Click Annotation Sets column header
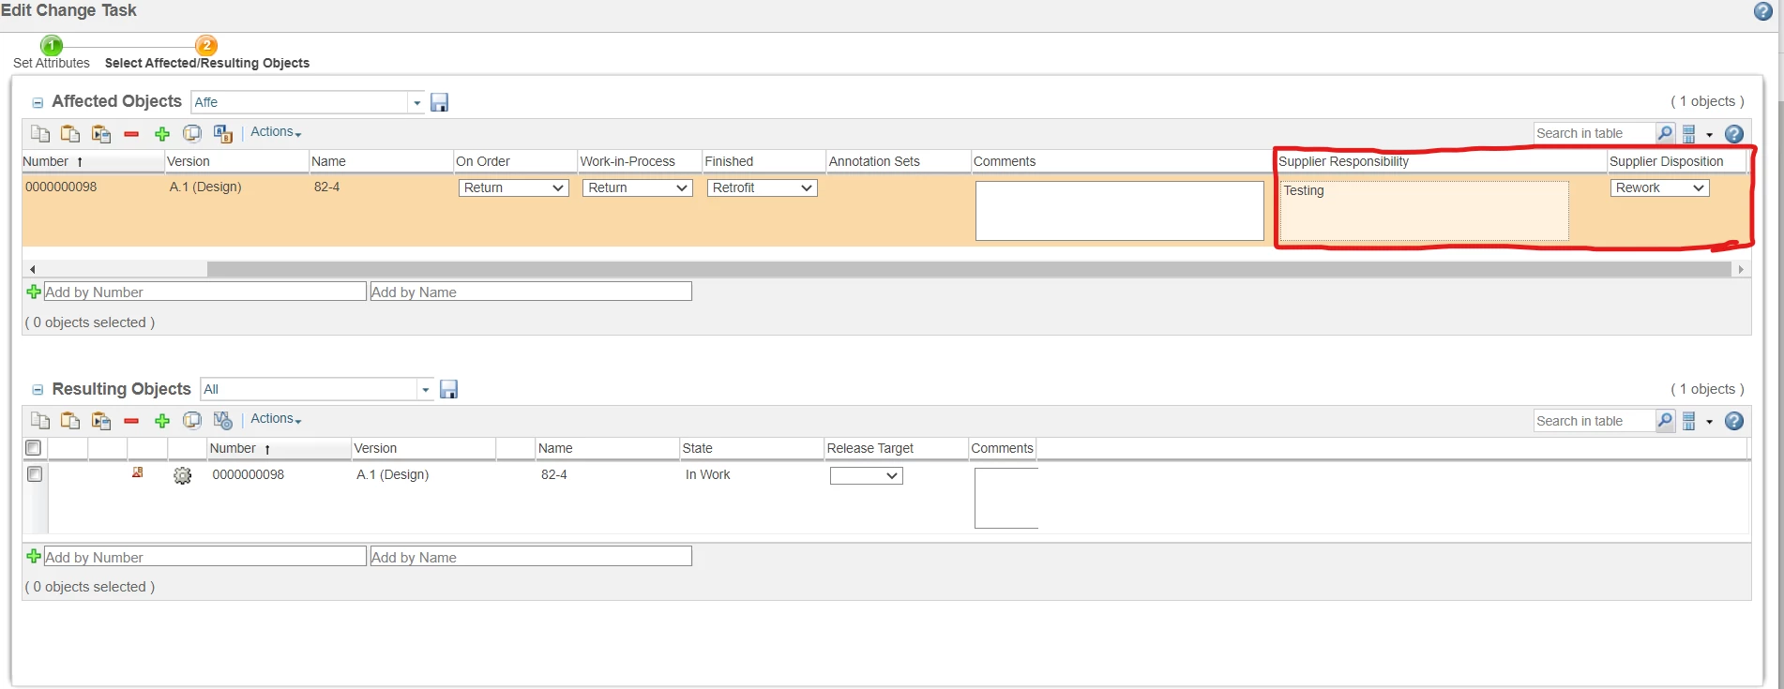The width and height of the screenshot is (1784, 689). pos(898,161)
